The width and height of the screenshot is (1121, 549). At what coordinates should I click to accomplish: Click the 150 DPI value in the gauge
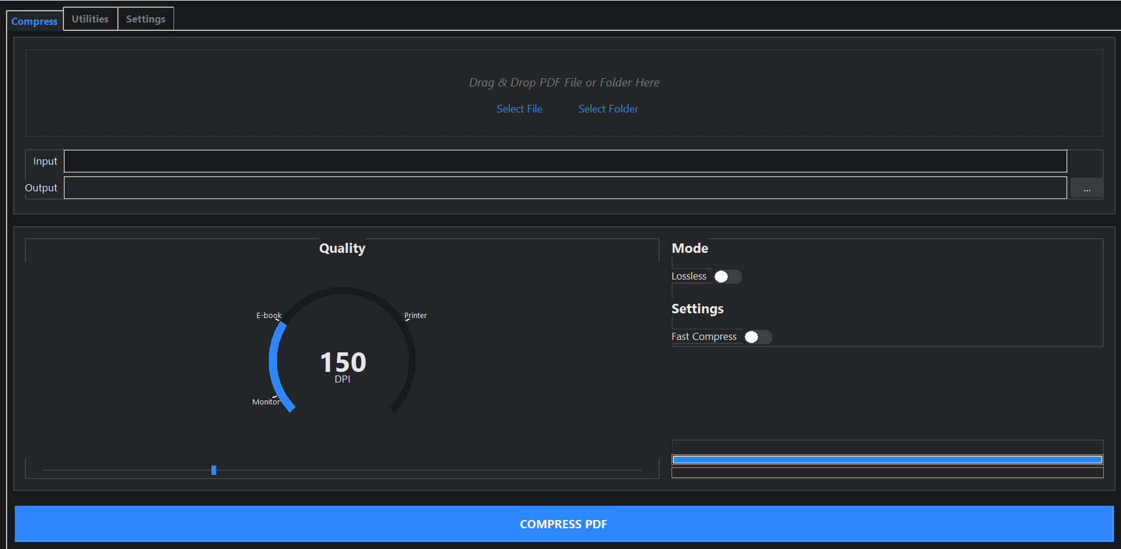[343, 363]
